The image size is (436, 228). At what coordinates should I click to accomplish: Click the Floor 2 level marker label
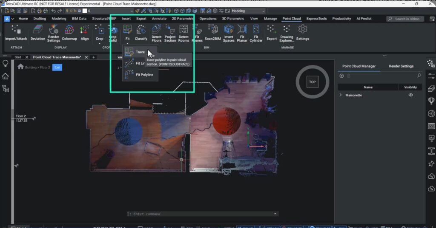click(x=21, y=116)
